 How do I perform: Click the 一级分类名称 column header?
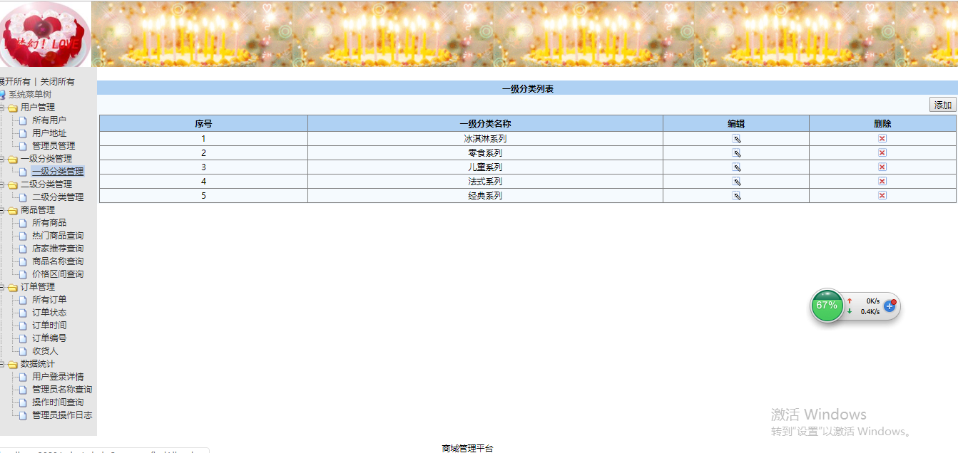[x=485, y=124]
